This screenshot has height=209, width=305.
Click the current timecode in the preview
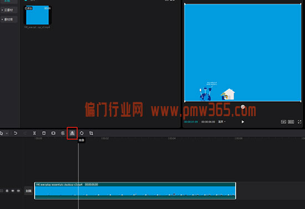[191, 122]
